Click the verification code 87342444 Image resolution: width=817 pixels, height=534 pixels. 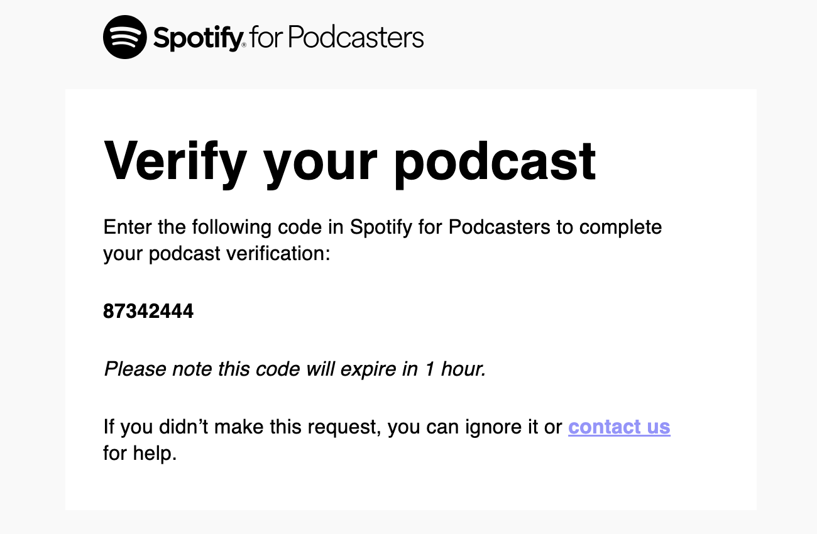(x=148, y=312)
